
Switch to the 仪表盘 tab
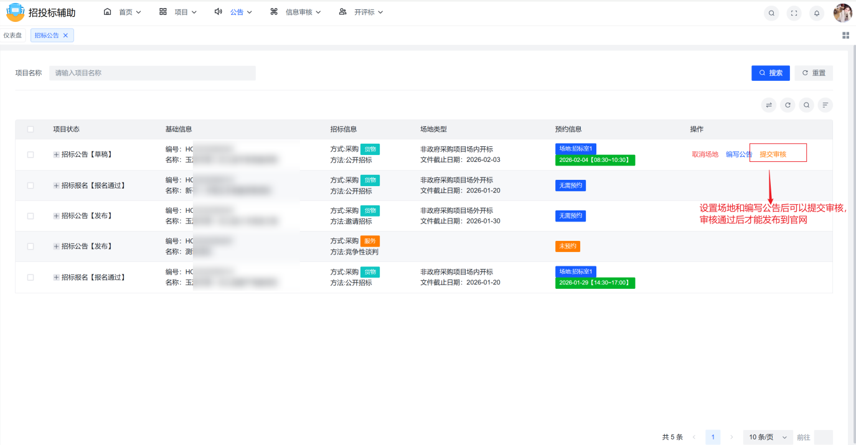[14, 35]
